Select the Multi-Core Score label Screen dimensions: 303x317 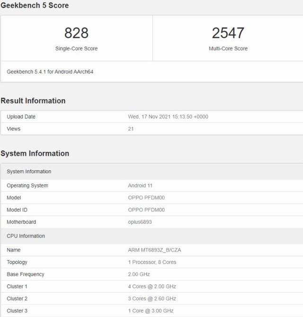[x=228, y=48]
